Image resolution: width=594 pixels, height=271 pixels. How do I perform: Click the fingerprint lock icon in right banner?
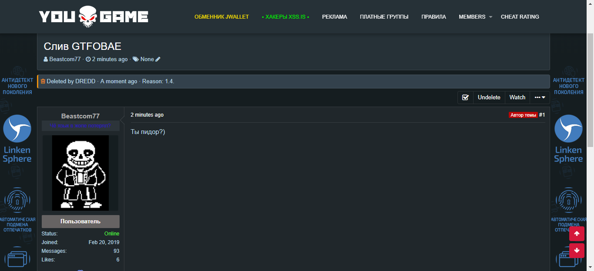pyautogui.click(x=568, y=200)
